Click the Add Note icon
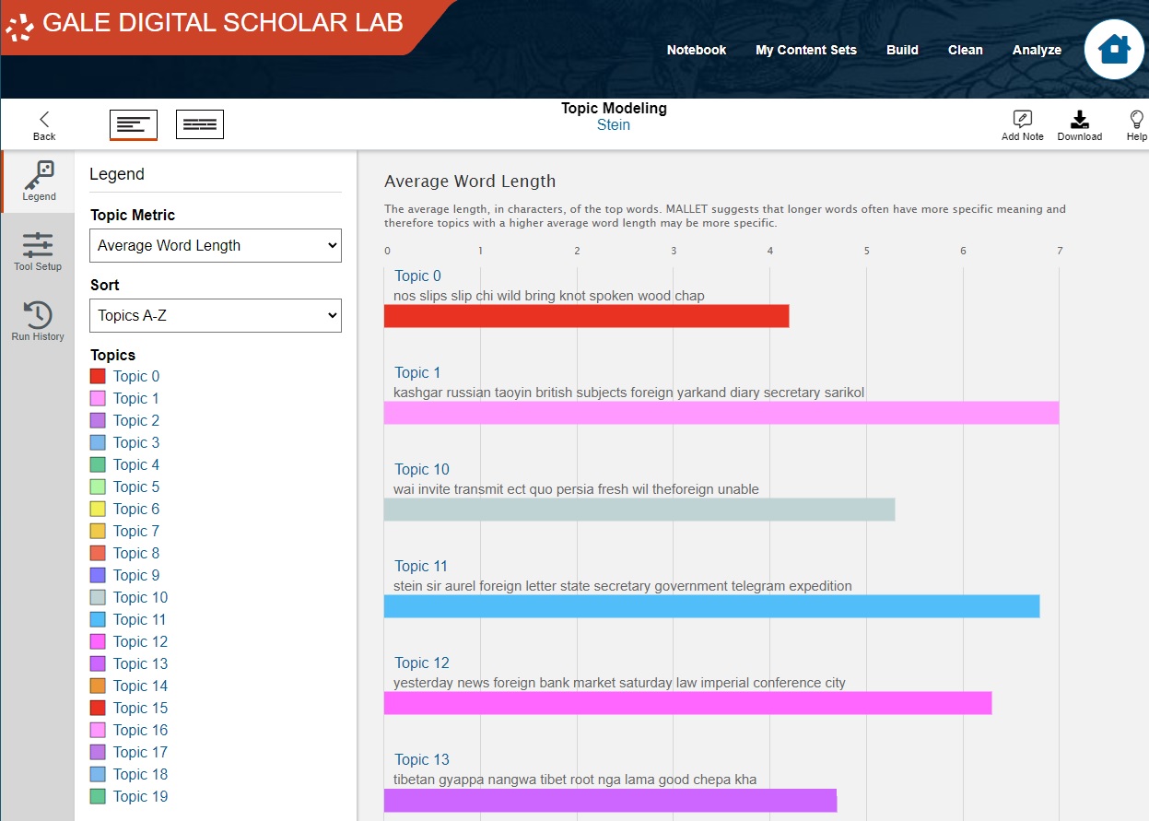1149x821 pixels. 1023,124
